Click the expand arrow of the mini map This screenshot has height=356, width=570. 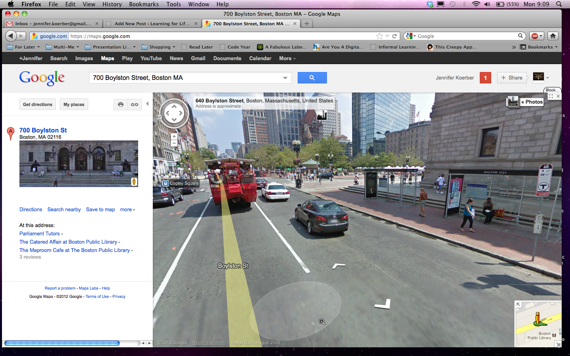(518, 305)
